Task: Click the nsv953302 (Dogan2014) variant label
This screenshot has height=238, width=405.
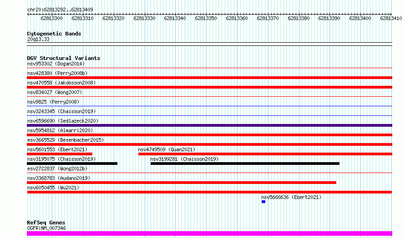Action: click(56, 64)
